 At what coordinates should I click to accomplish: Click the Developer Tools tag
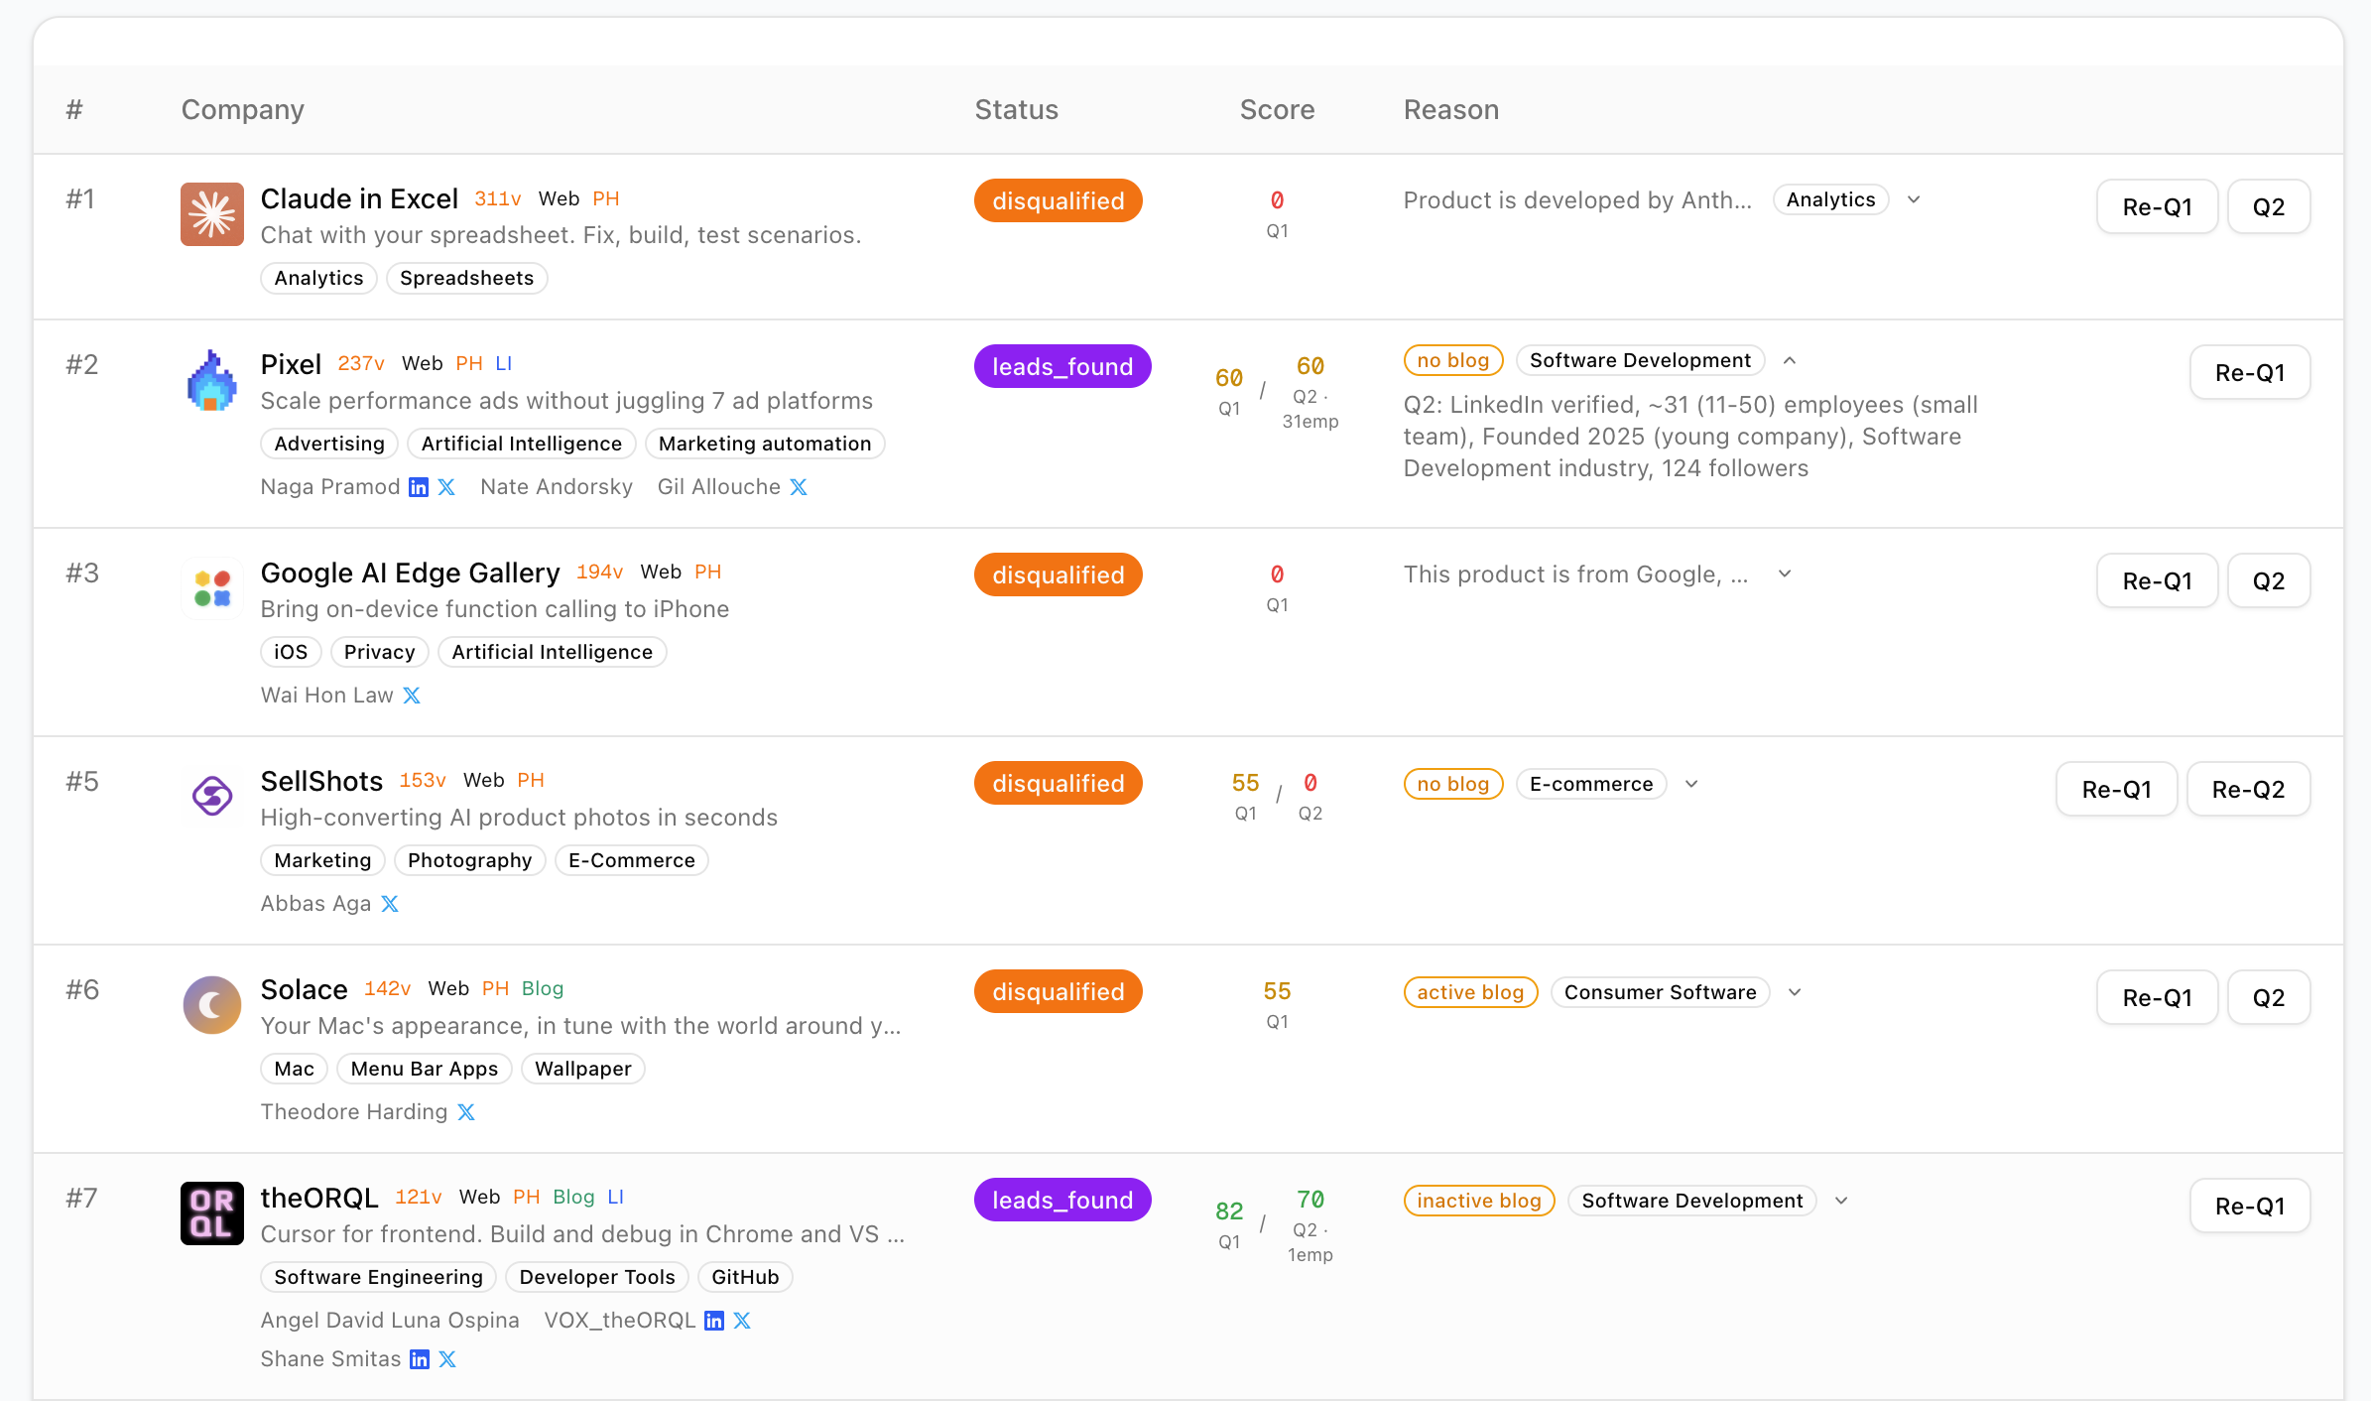tap(597, 1277)
